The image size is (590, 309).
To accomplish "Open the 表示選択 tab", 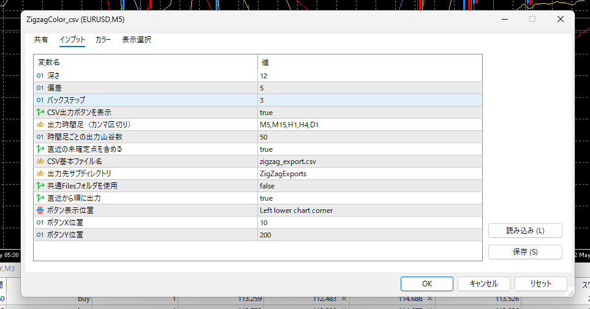I will pyautogui.click(x=137, y=40).
